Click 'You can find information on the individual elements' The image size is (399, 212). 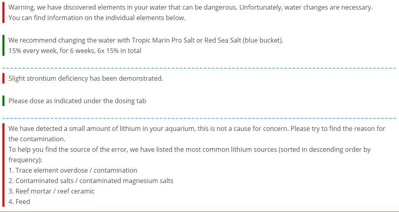97,18
